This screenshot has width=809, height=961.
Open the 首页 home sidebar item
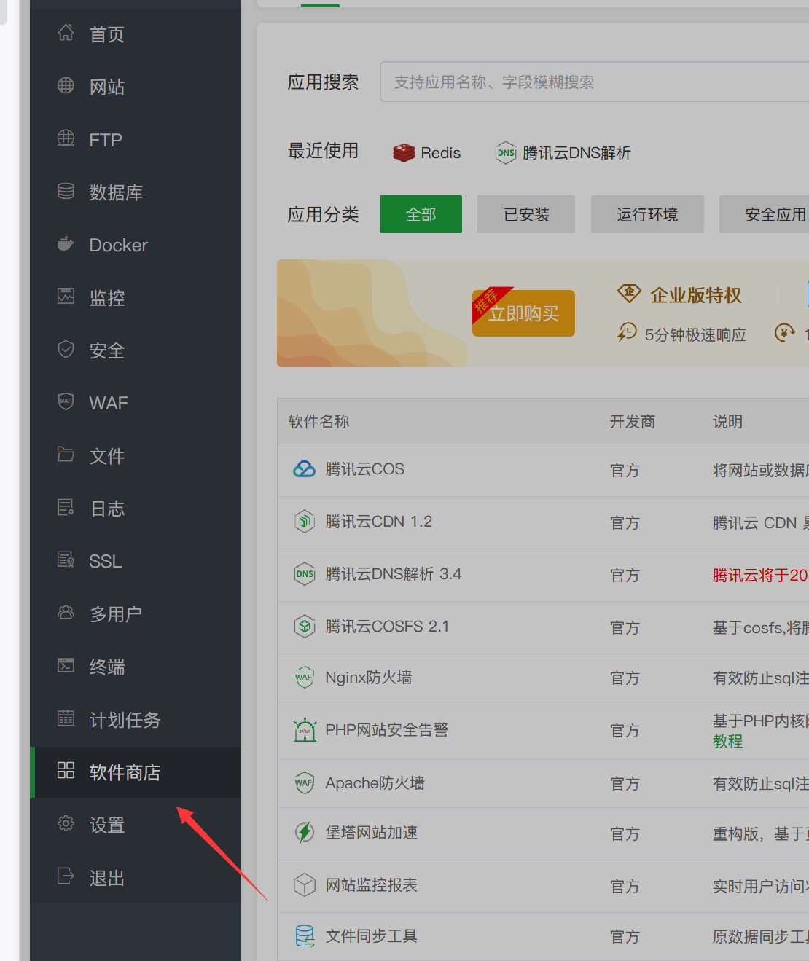pyautogui.click(x=136, y=34)
